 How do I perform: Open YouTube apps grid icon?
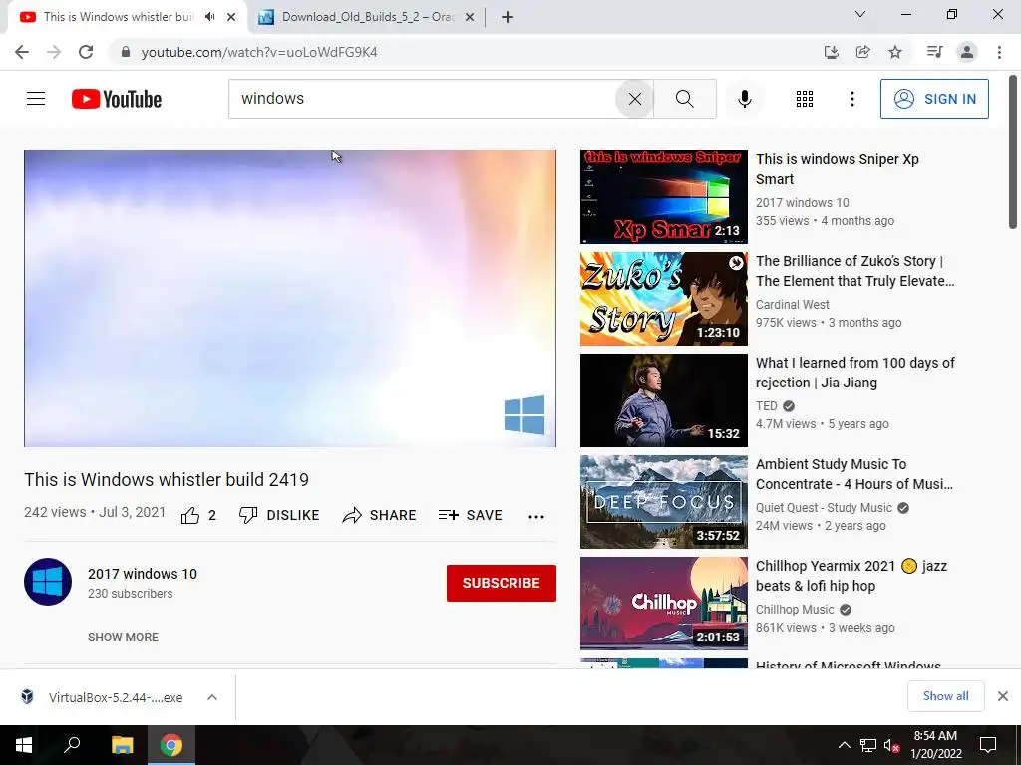(805, 99)
